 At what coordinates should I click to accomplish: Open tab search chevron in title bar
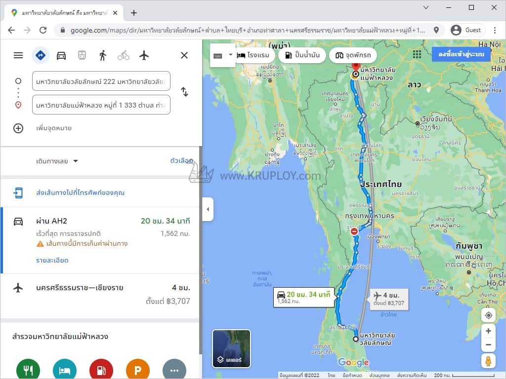(426, 7)
